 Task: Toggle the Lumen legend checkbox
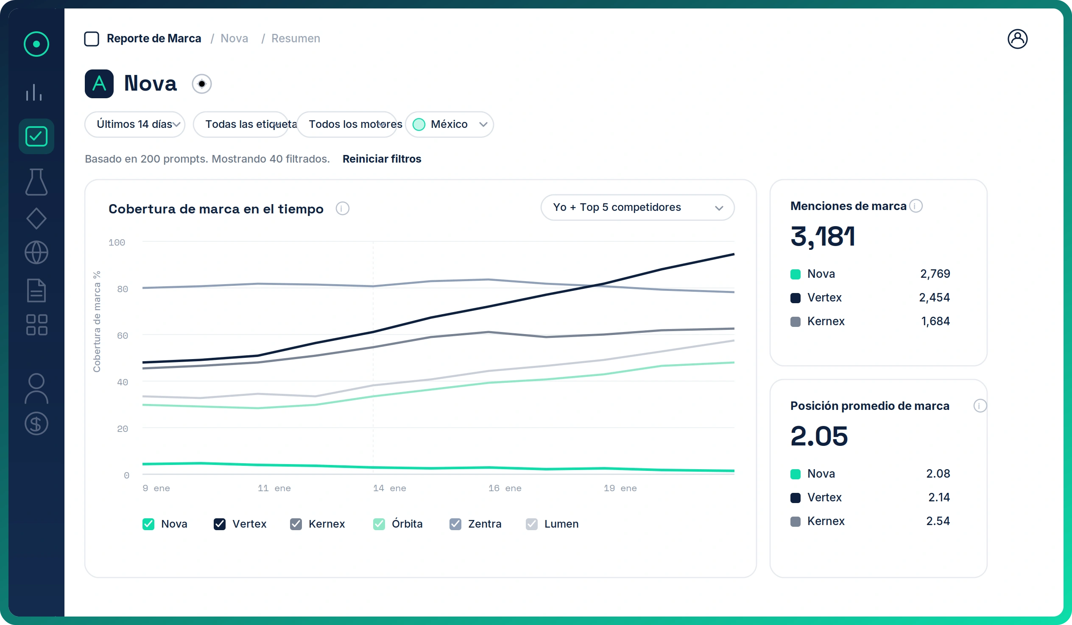(532, 524)
